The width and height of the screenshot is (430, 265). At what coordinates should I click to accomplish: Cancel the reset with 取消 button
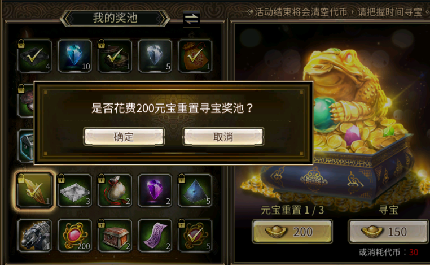223,137
